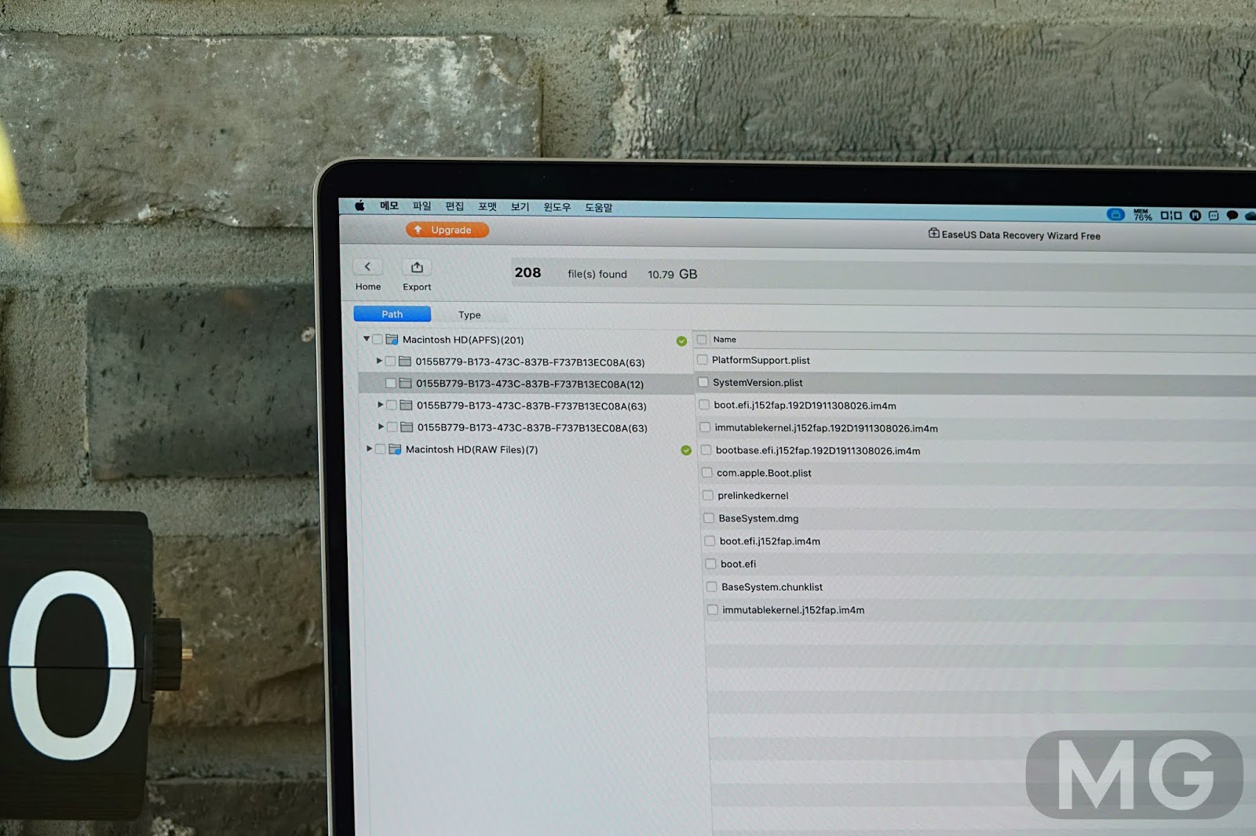This screenshot has height=836, width=1256.
Task: Click the Macintosh HD(APFS) drive icon
Action: [x=392, y=340]
